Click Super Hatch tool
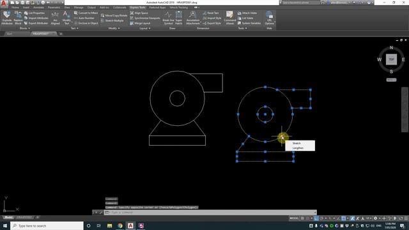The width and height of the screenshot is (409, 230). tap(179, 18)
